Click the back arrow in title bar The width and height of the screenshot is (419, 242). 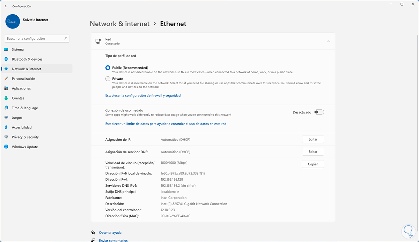tap(6, 6)
